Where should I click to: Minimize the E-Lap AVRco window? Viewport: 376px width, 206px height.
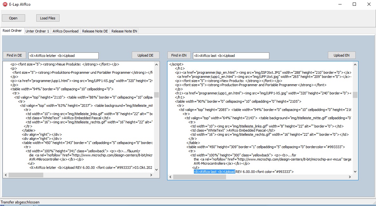tap(340, 4)
